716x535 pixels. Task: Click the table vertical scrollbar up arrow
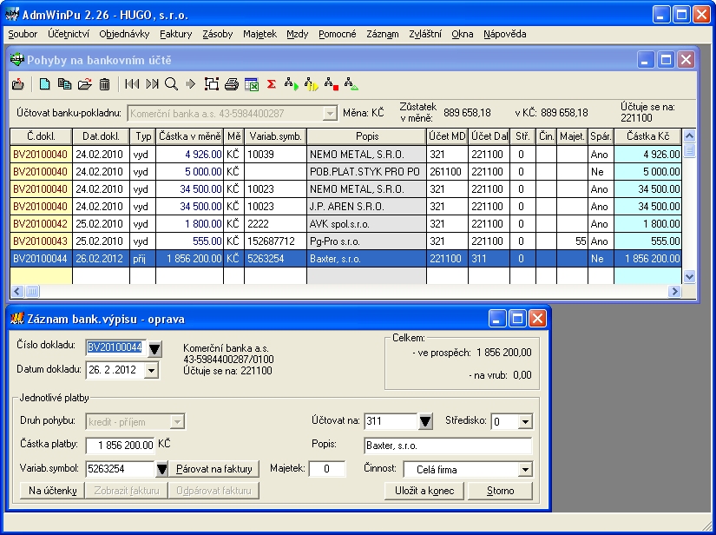[689, 135]
